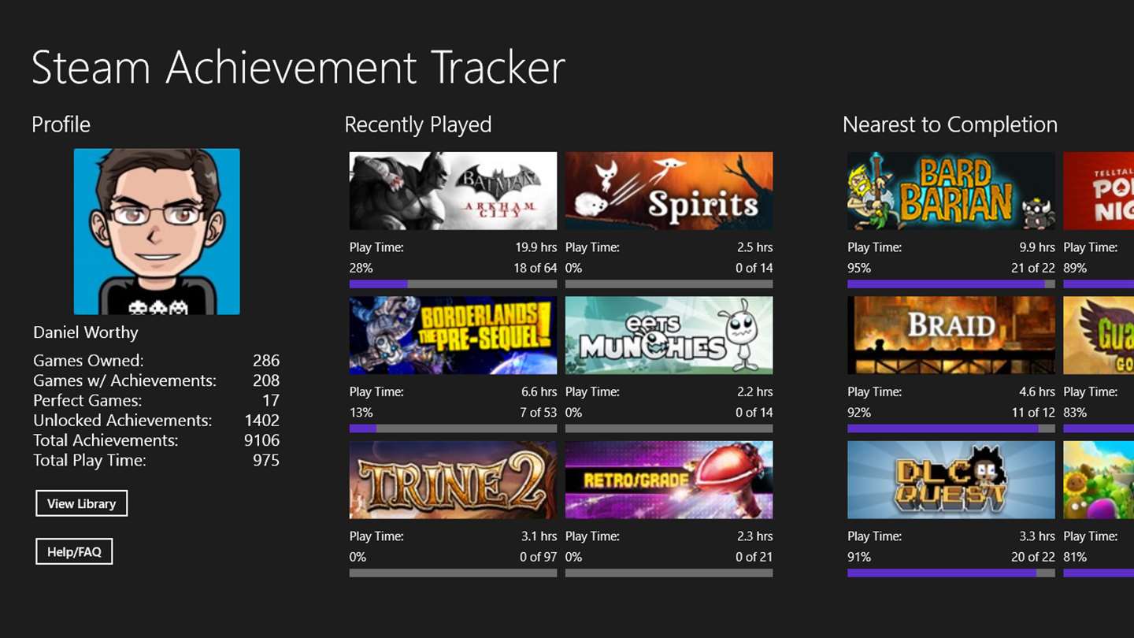This screenshot has width=1134, height=638.
Task: Click the Nearest to Completion header
Action: click(x=950, y=124)
